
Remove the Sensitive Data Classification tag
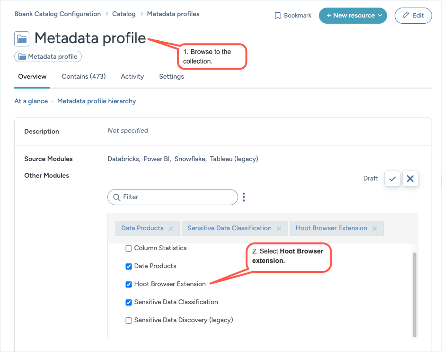tap(279, 228)
